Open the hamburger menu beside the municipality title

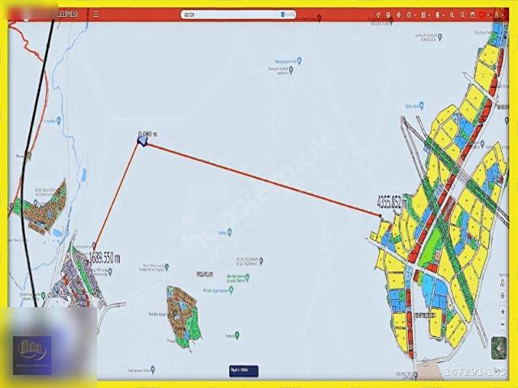pyautogui.click(x=96, y=15)
